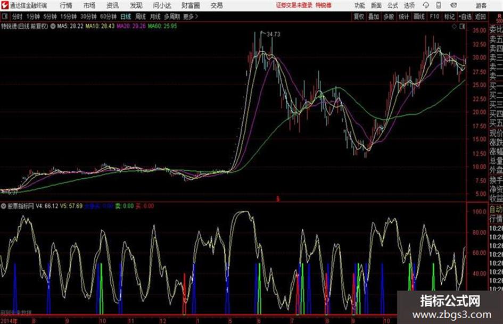Open the mobile phone icon in the title bar

(439, 5)
